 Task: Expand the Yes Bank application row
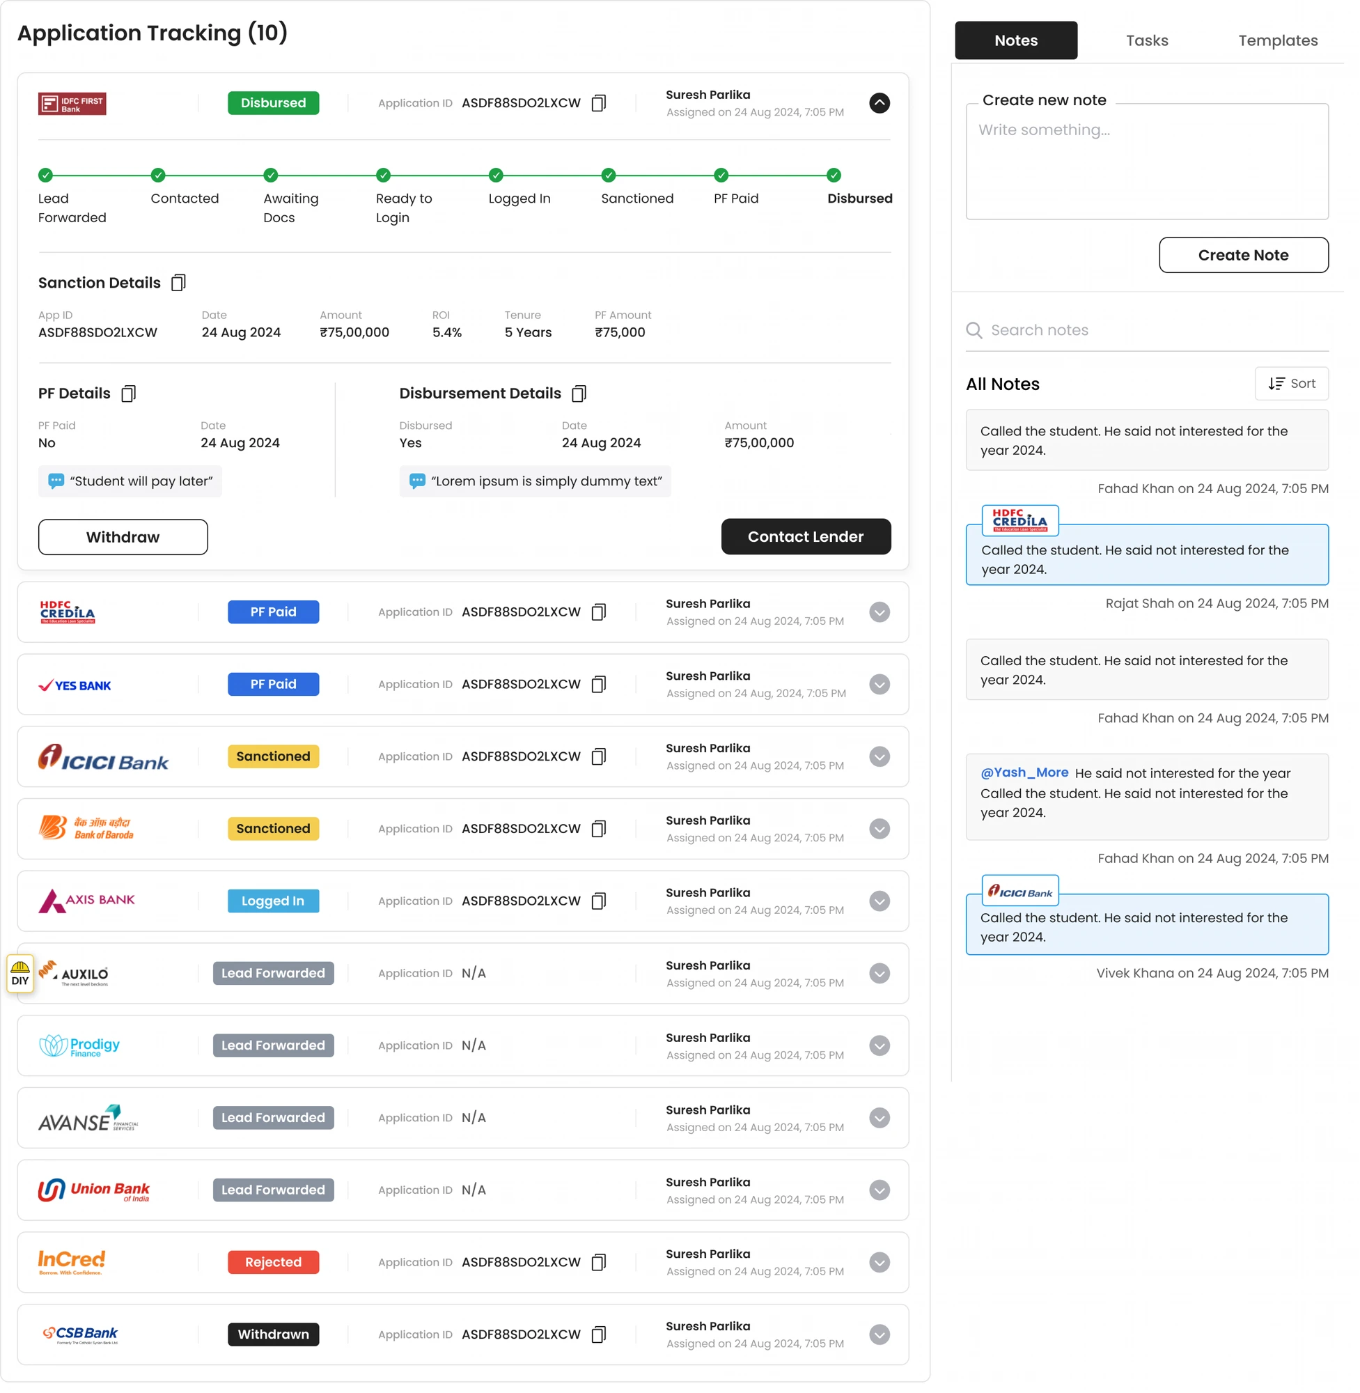pos(880,685)
